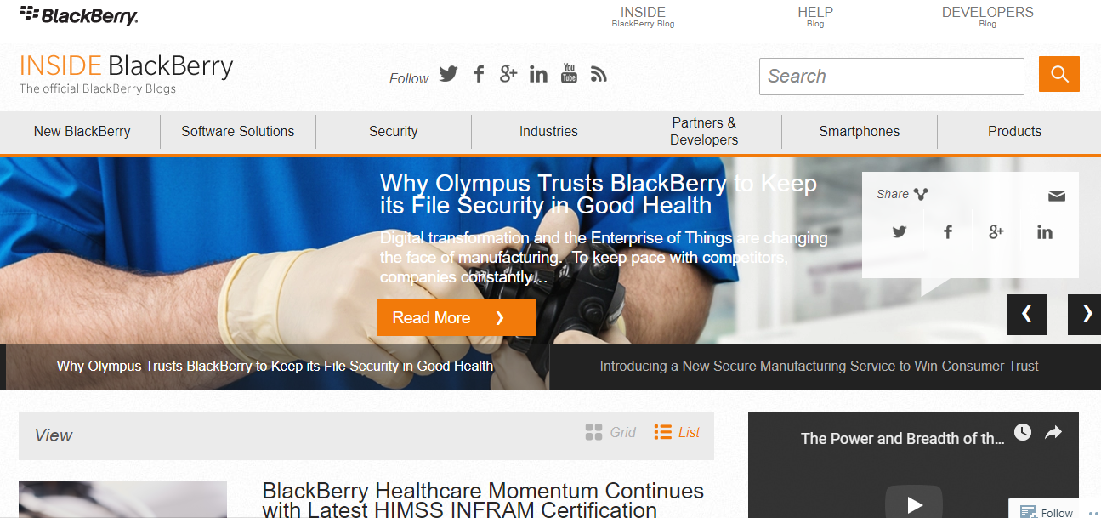The width and height of the screenshot is (1101, 518).
Task: Open the Secure Manufacturing Service slide link
Action: pyautogui.click(x=820, y=367)
